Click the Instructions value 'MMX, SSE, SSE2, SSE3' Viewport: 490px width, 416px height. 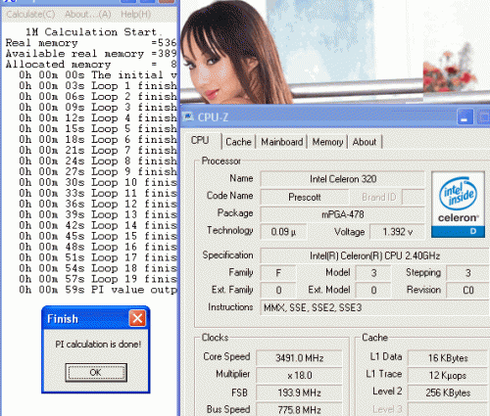coord(374,307)
